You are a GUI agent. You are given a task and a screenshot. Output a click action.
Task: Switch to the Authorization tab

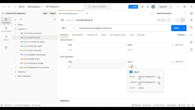78,35
